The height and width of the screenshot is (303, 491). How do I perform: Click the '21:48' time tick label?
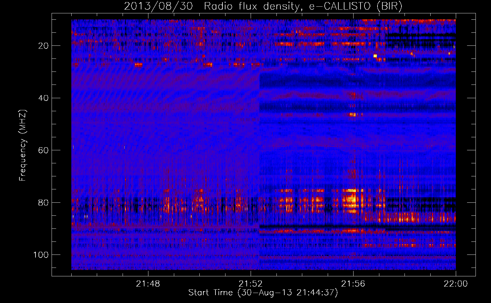148,284
